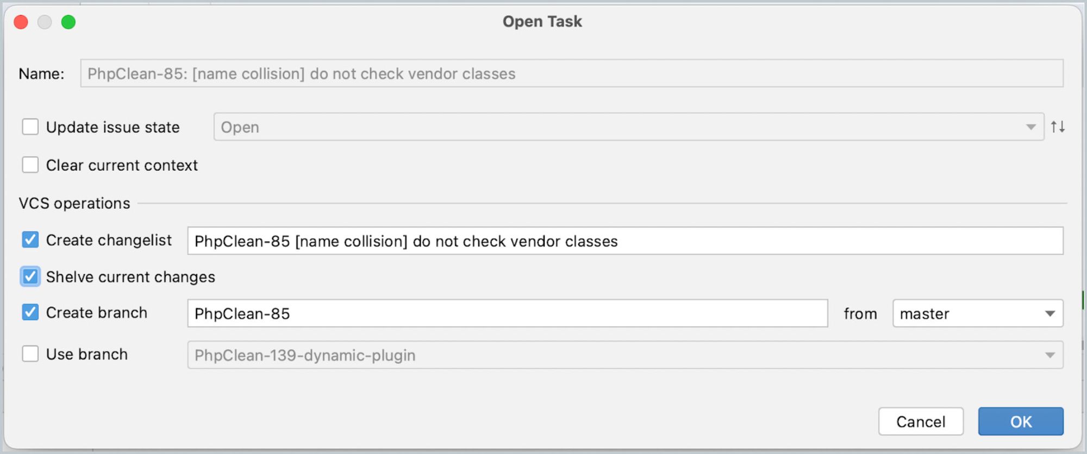Image resolution: width=1087 pixels, height=454 pixels.
Task: Click the arrow on the Open state combo
Action: click(x=1030, y=127)
